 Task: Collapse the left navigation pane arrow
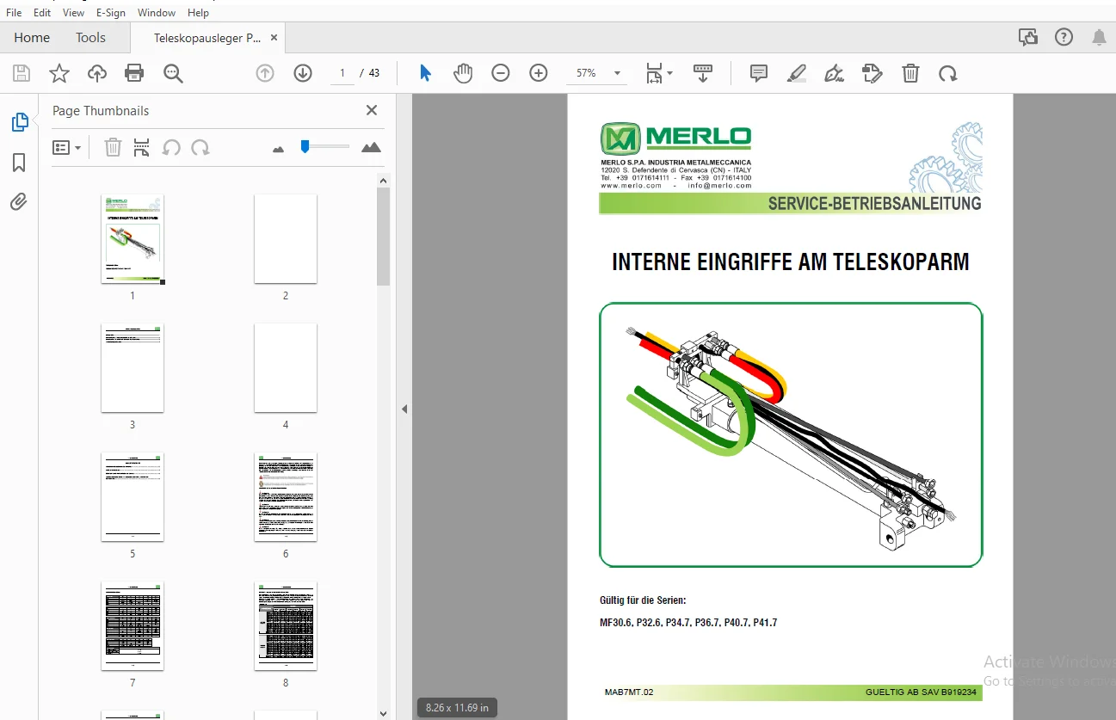[x=404, y=409]
